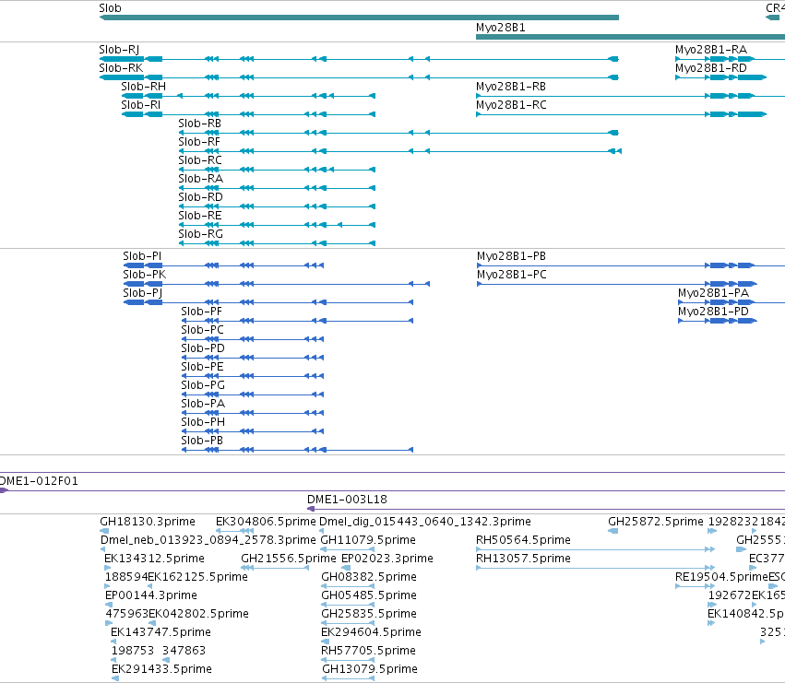Select the DME1-012F01 clone label
Viewport: 785px width, 683px height.
click(x=39, y=481)
